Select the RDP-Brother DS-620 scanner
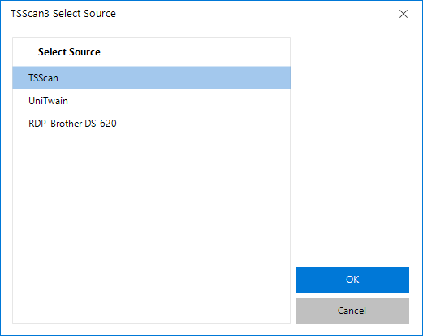This screenshot has height=336, width=423. coord(151,124)
